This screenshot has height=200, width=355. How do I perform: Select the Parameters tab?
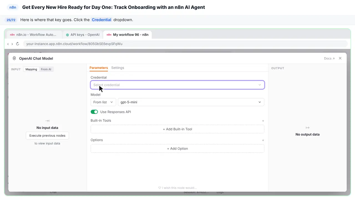(99, 68)
